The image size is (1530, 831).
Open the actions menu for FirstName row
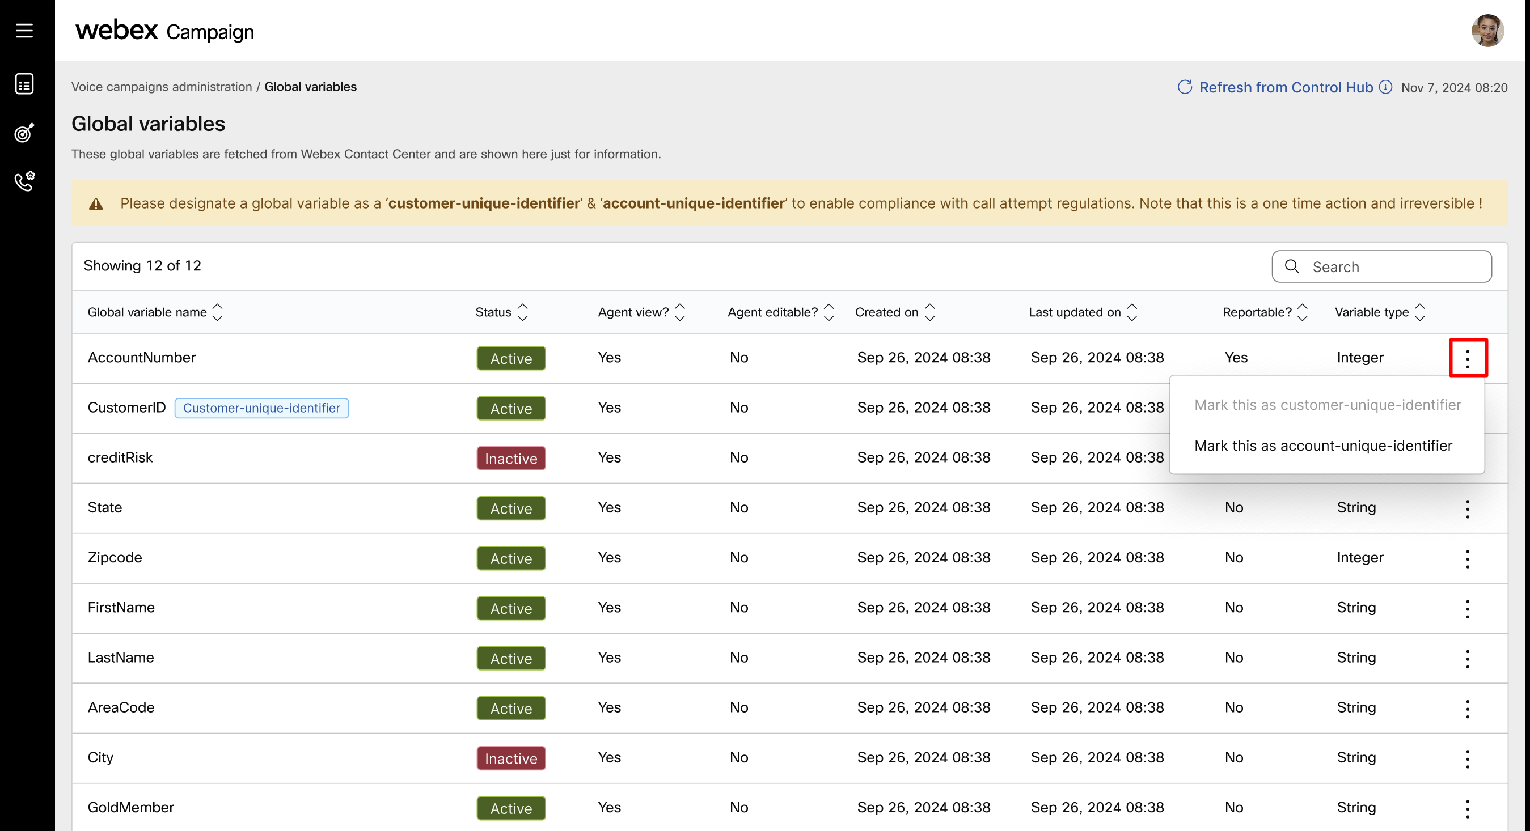pyautogui.click(x=1467, y=608)
